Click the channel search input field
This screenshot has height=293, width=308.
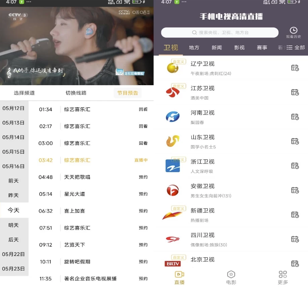coord(220,33)
